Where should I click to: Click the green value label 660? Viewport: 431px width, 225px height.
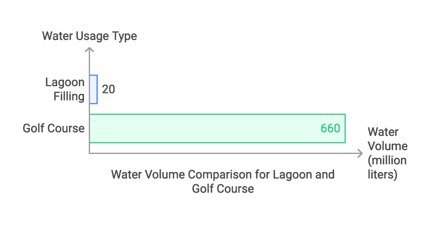coord(330,128)
